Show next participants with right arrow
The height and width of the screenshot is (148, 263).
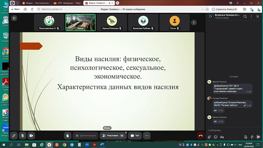[194, 22]
